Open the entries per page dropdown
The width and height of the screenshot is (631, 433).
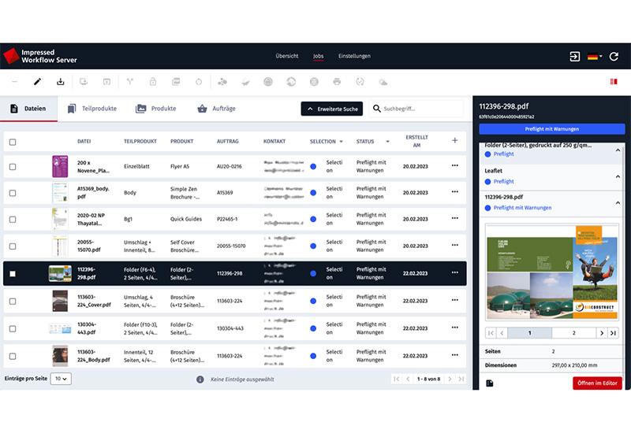click(x=61, y=379)
